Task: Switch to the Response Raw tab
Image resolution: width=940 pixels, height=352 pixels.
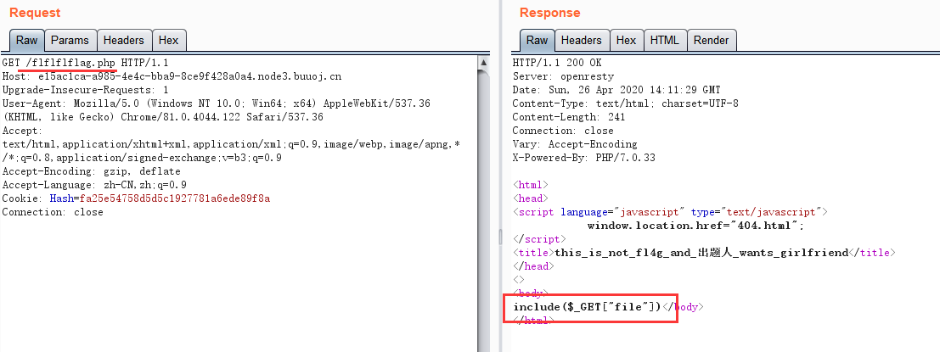Action: coord(537,41)
